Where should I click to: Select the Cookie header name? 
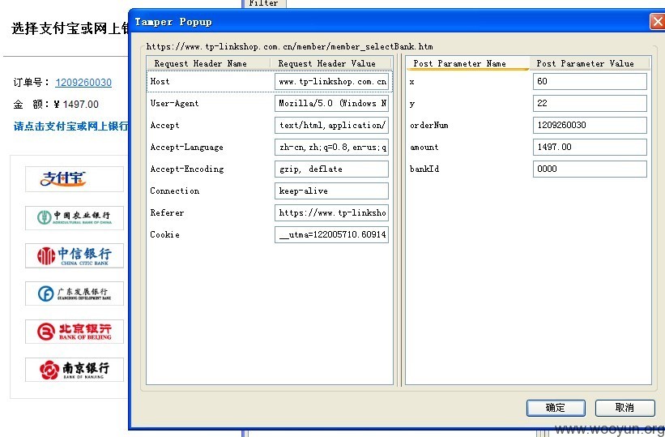(x=165, y=234)
